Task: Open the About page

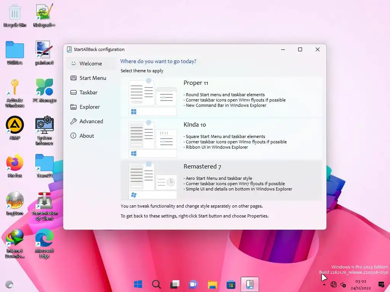Action: [x=91, y=136]
